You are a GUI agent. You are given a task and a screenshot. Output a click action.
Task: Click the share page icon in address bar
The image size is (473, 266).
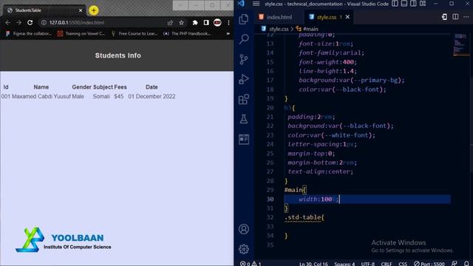pyautogui.click(x=170, y=23)
